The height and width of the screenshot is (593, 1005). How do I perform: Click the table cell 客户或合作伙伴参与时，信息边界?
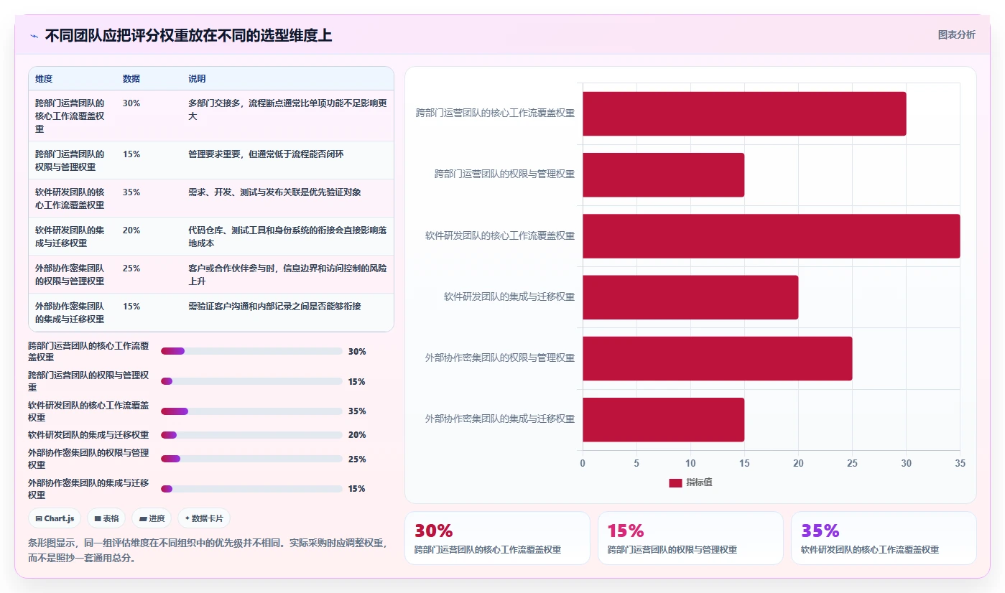pyautogui.click(x=287, y=275)
